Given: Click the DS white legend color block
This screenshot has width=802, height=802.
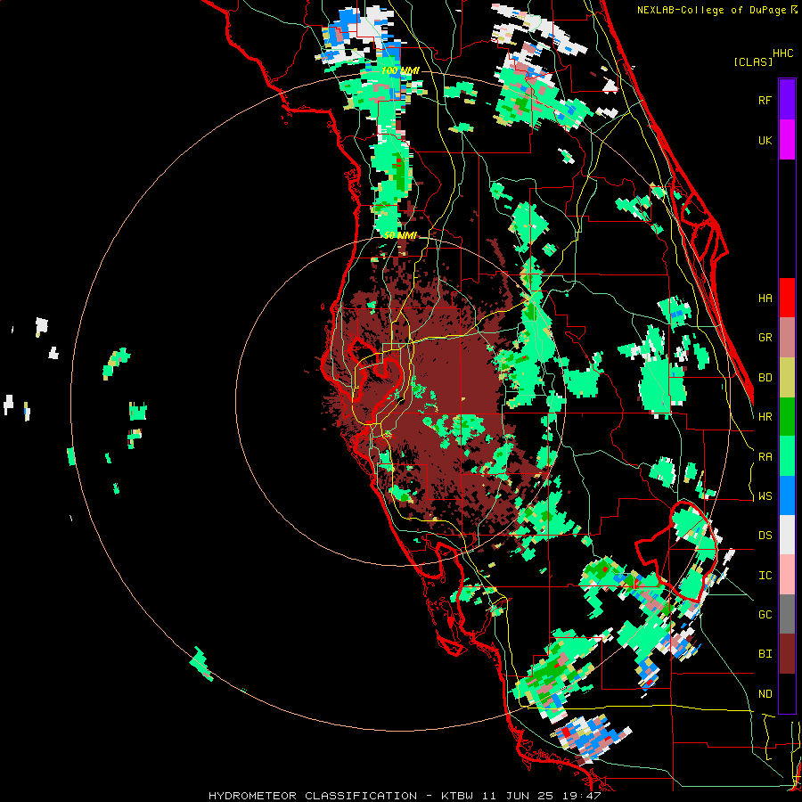Looking at the screenshot, I should [787, 535].
